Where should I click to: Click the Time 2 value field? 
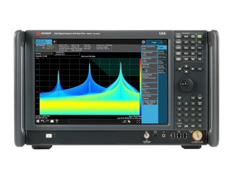(150, 92)
